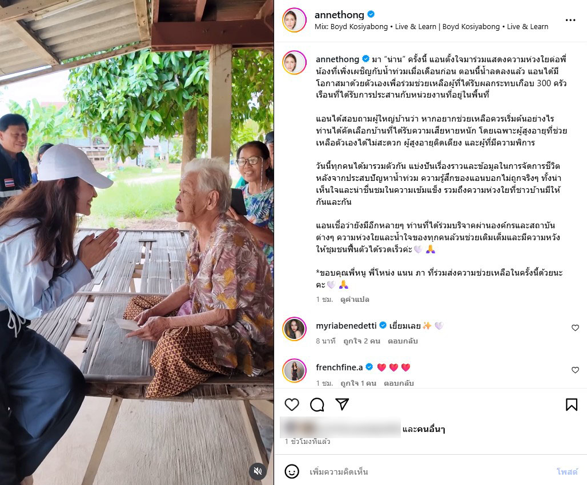
Task: Click annethong's header profile picture
Action: pos(295,20)
